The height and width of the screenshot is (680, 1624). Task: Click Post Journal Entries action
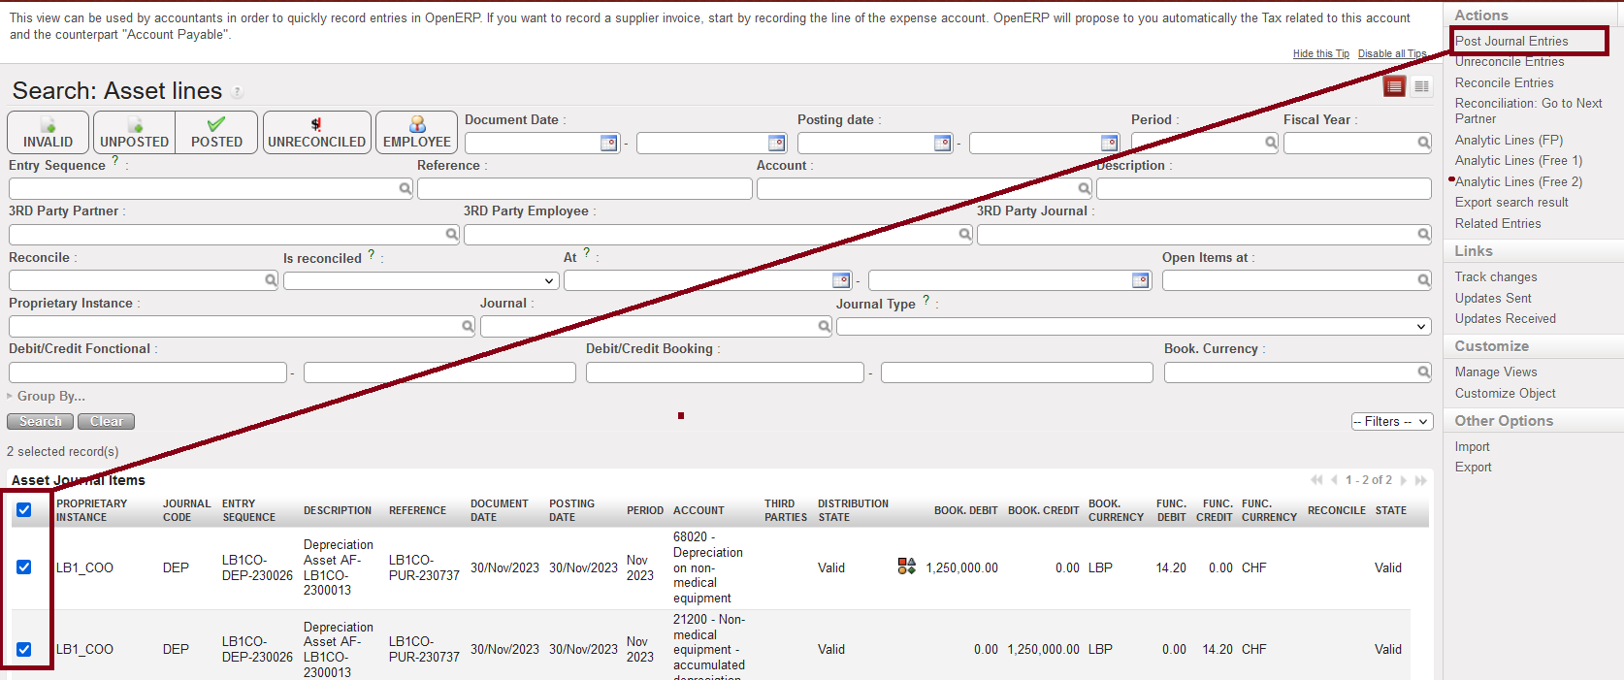click(1511, 41)
